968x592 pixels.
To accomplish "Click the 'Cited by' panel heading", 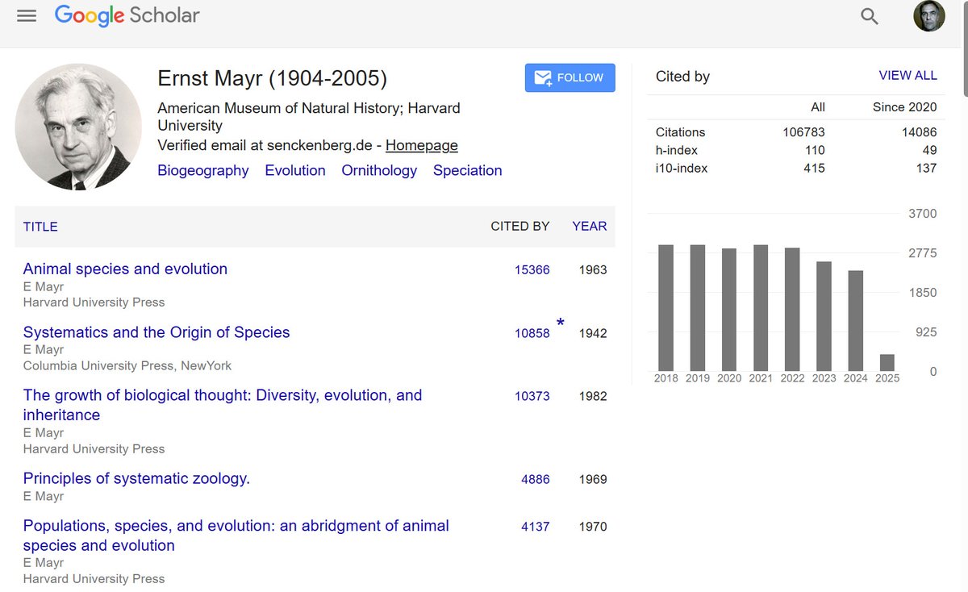I will click(x=682, y=77).
